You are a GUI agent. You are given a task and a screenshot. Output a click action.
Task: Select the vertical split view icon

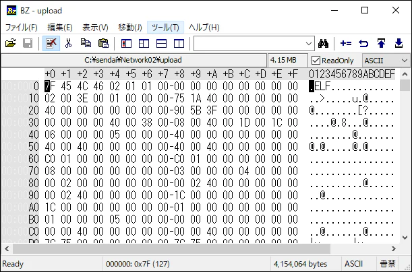tap(179, 44)
